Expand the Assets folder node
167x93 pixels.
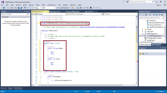click(x=143, y=29)
